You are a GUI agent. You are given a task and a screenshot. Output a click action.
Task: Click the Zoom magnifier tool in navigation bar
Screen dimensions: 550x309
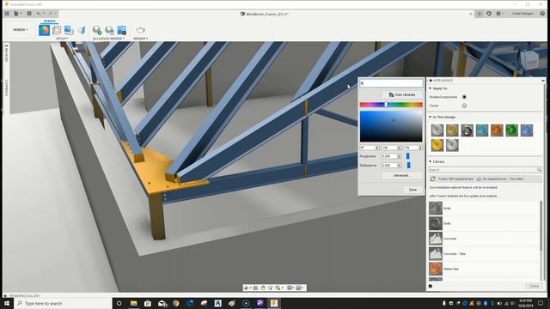tap(278, 288)
